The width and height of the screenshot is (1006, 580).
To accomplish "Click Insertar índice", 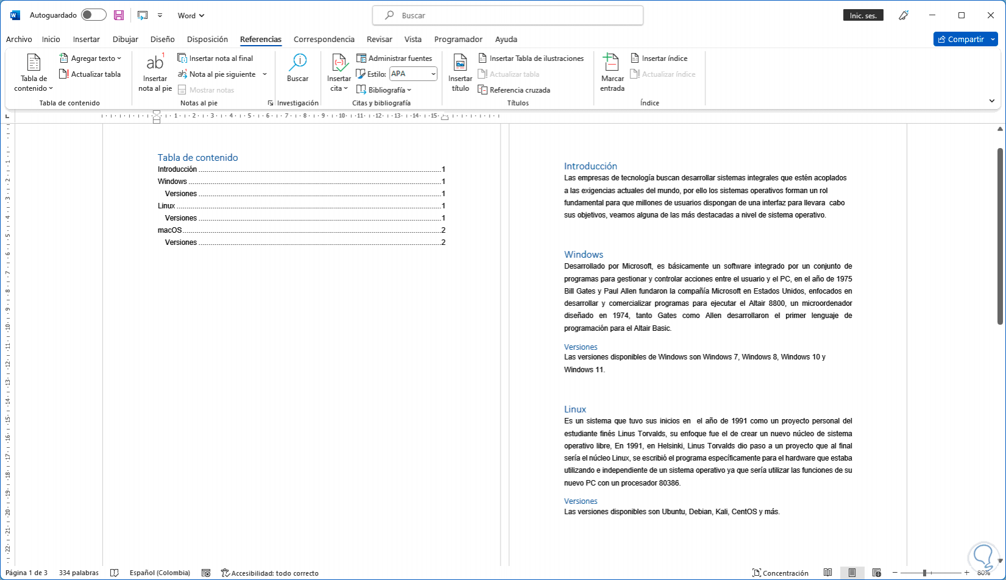I will tap(658, 58).
